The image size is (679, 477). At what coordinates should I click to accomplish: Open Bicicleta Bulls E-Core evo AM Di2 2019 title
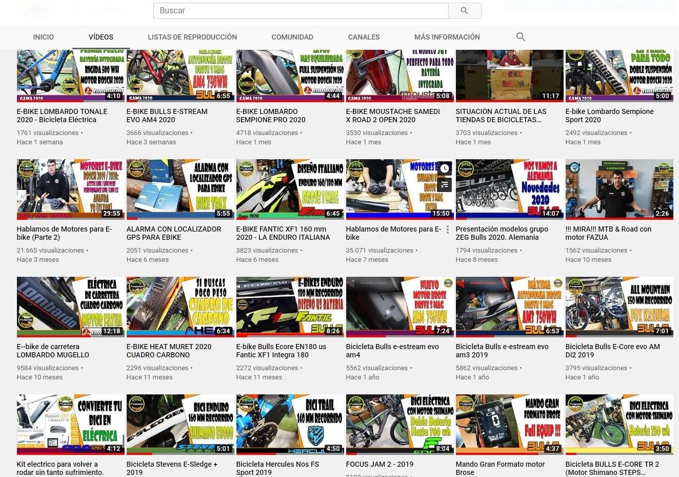click(613, 351)
